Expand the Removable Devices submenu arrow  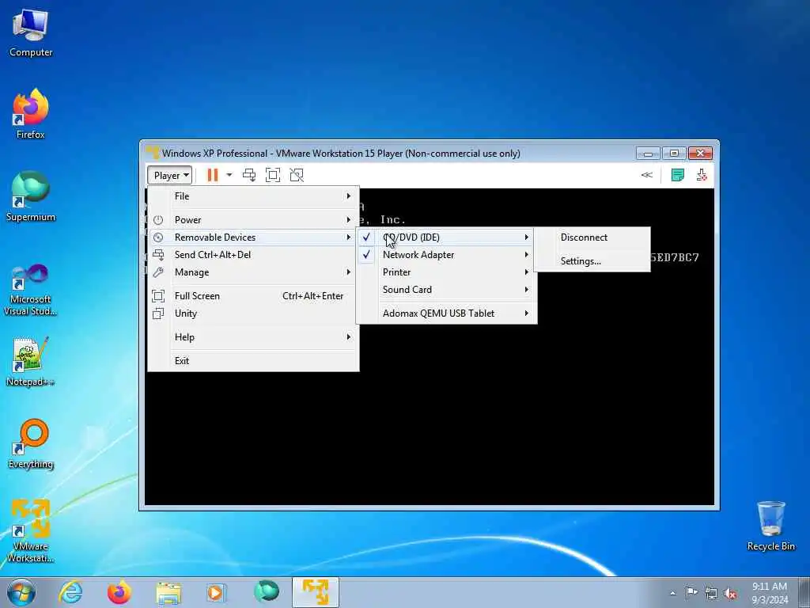coord(349,237)
